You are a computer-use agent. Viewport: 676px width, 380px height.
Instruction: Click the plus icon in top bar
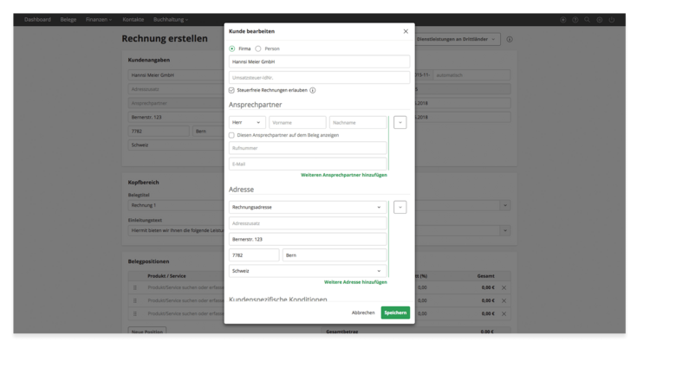pos(563,19)
